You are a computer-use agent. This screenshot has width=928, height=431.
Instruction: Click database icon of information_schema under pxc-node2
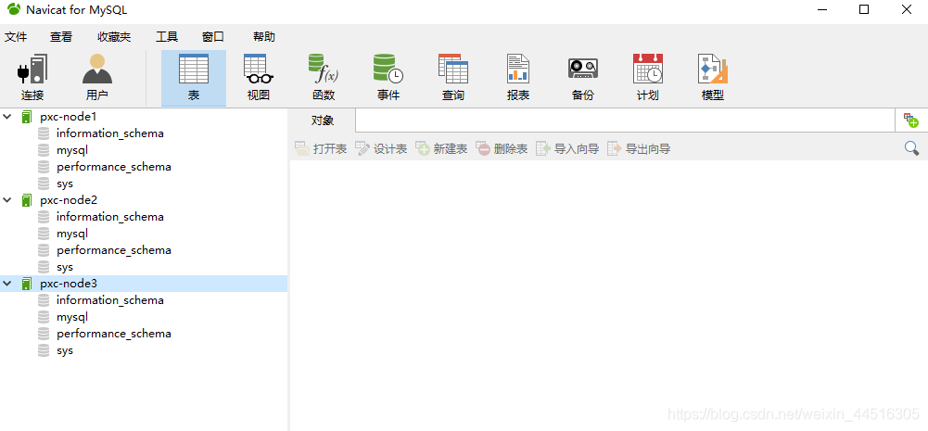[44, 217]
